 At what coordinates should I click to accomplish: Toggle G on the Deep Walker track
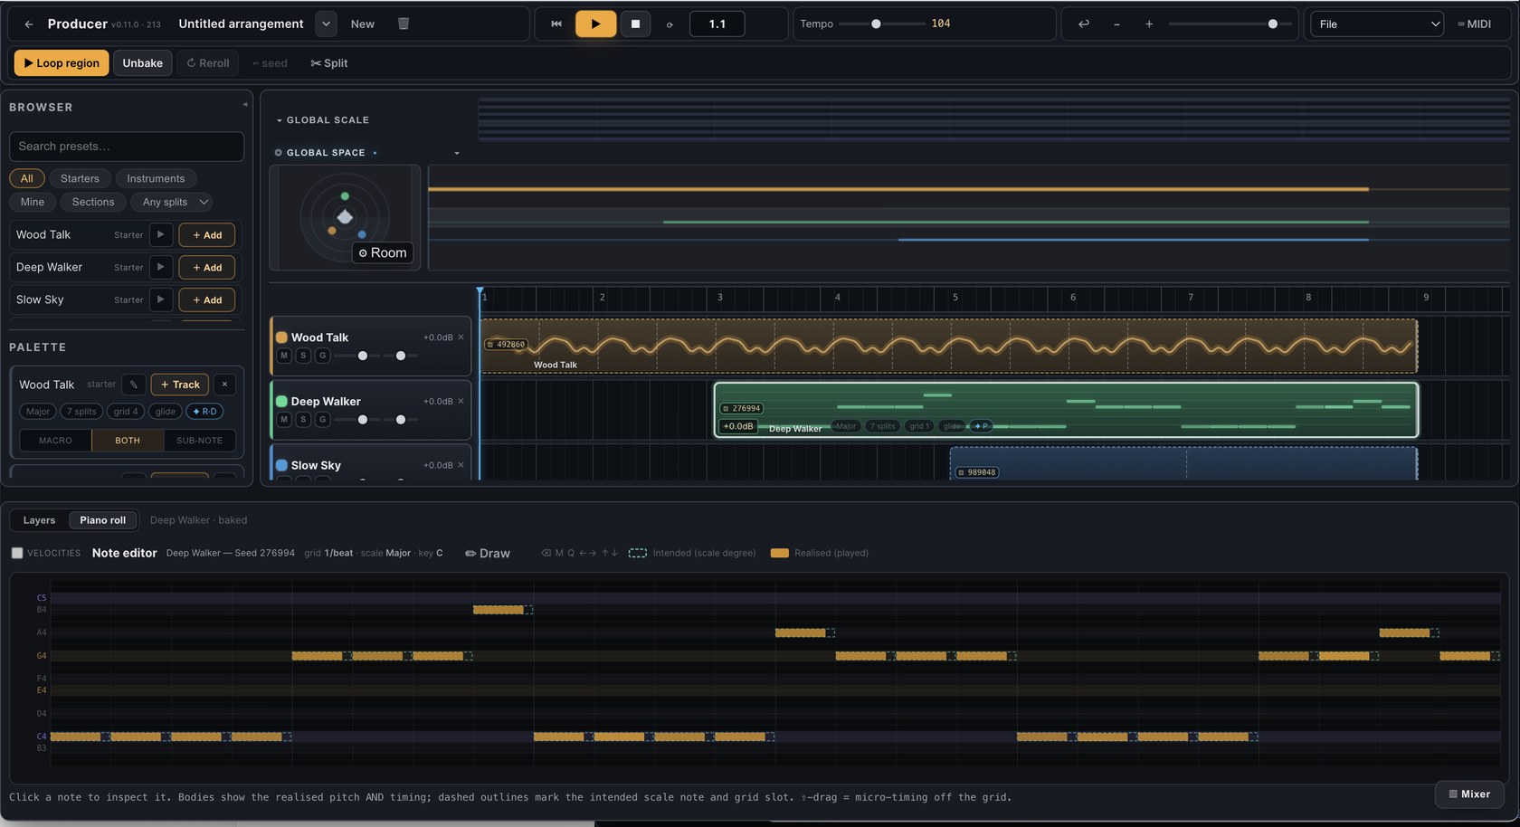tap(322, 420)
